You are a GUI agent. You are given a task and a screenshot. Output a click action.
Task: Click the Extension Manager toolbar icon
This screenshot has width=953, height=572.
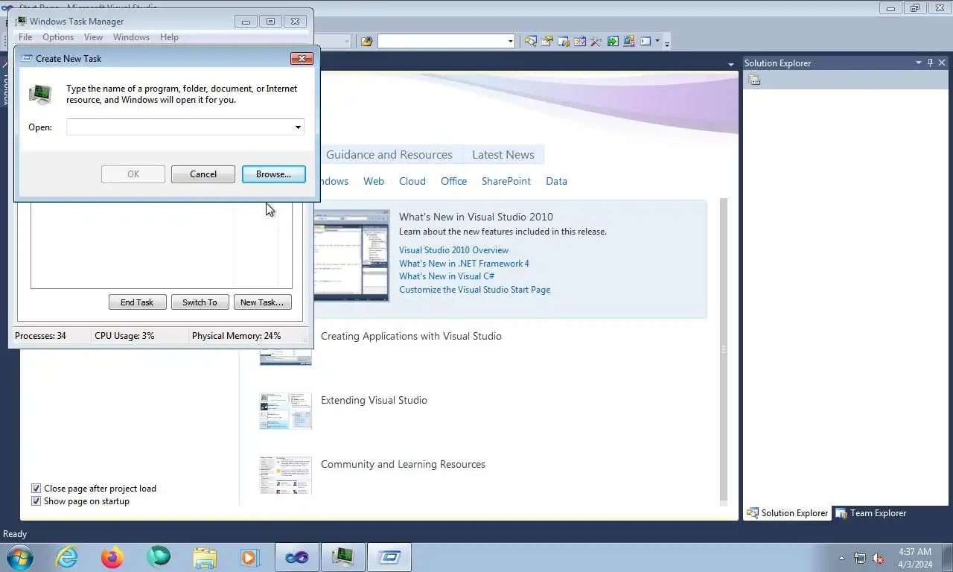(x=629, y=41)
